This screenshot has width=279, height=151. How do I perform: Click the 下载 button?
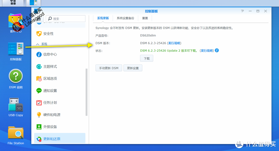tap(147, 58)
